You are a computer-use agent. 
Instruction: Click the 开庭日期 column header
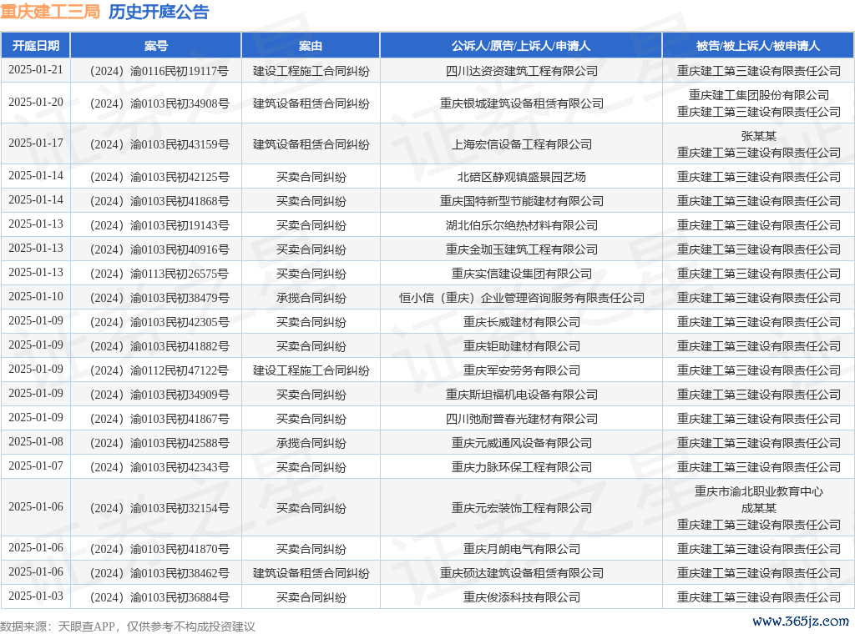click(x=35, y=46)
